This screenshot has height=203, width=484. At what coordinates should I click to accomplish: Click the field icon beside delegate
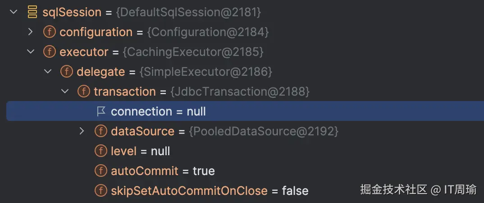point(67,72)
